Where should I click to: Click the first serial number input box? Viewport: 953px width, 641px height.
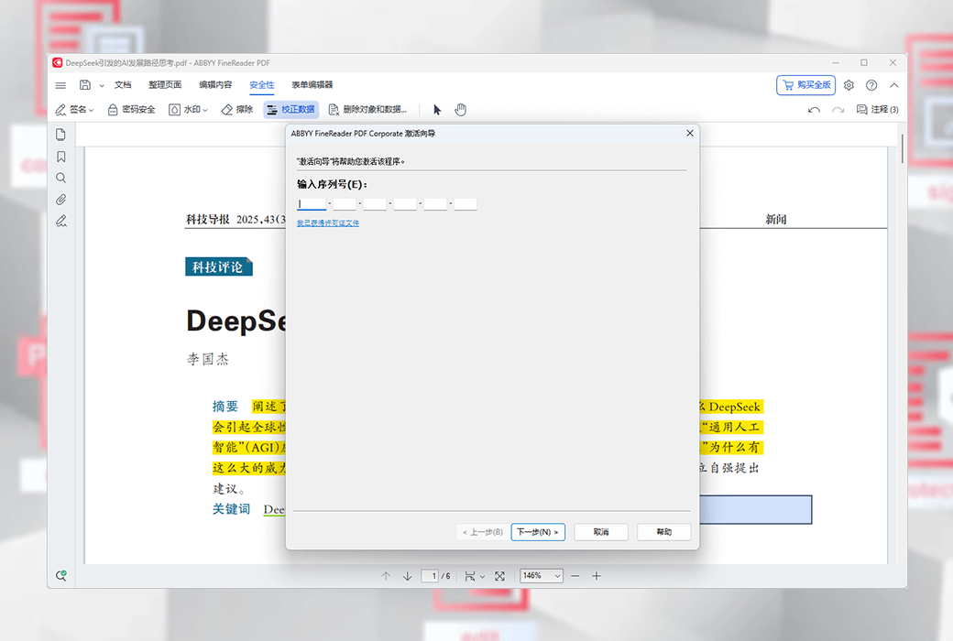click(312, 204)
